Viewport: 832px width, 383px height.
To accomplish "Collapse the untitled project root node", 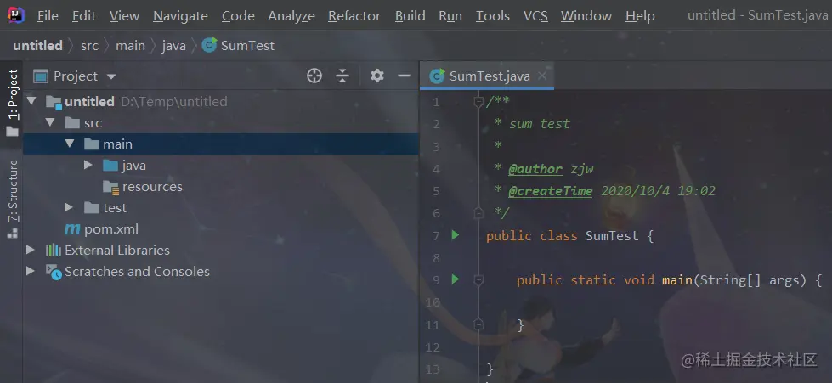I will click(x=31, y=101).
